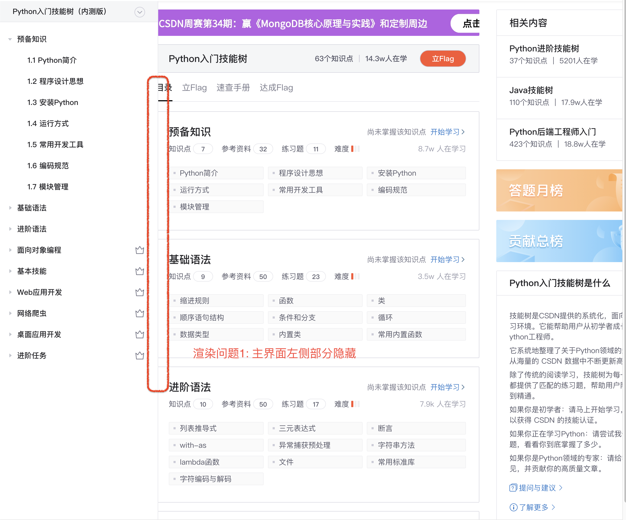Click crown icon beside 面向对象编程

coord(139,250)
